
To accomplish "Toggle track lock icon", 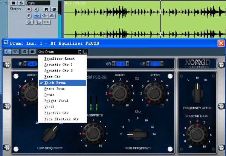I will click(38, 22).
